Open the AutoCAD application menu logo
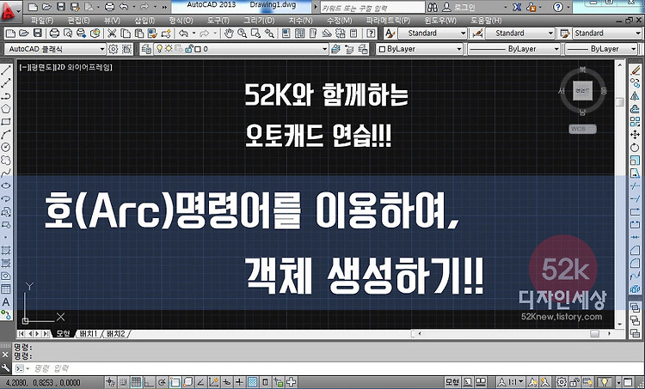The height and width of the screenshot is (389, 645). click(9, 11)
